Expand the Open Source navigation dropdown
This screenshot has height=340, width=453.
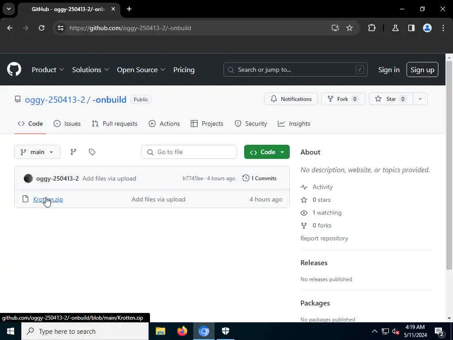click(141, 70)
